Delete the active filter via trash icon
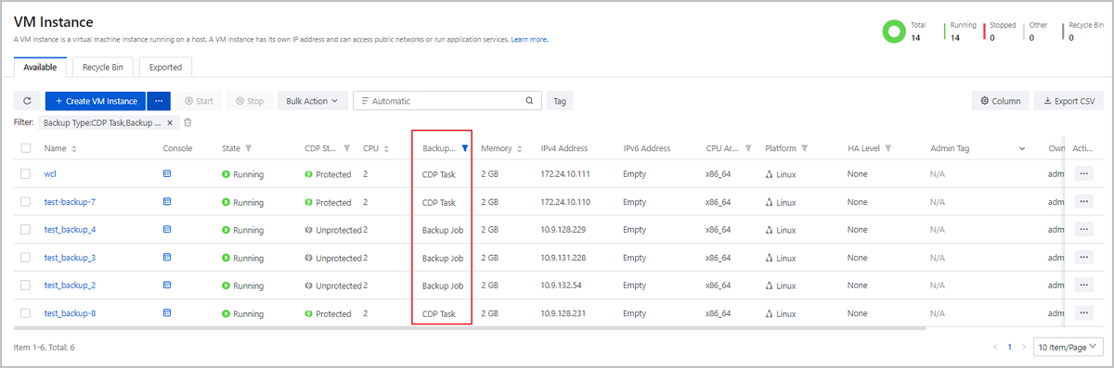 click(188, 122)
